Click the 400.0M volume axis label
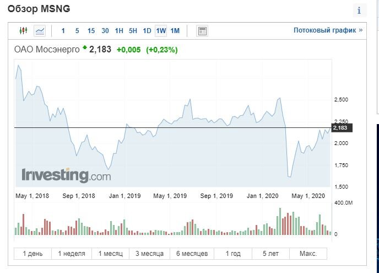Viewport: 379px width, 273px height. [344, 202]
